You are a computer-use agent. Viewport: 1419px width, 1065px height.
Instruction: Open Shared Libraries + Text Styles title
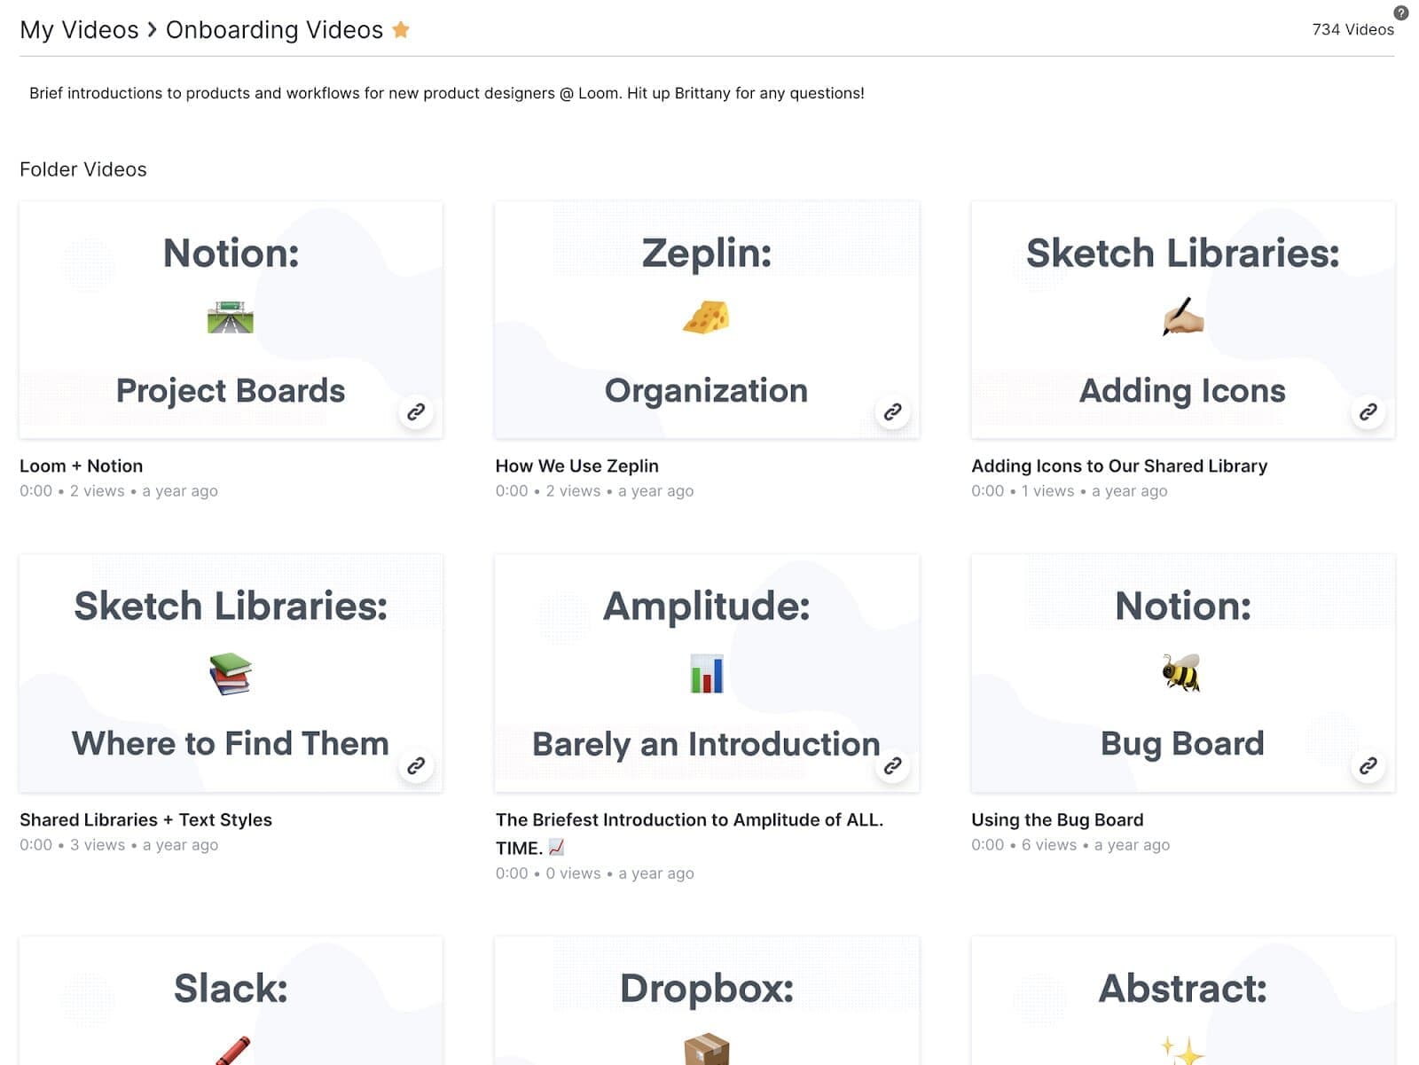[x=145, y=819]
